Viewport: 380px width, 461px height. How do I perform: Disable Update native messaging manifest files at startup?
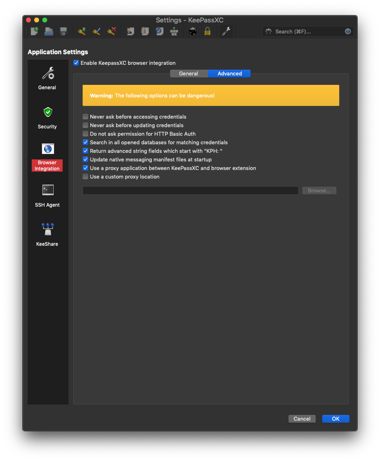[85, 159]
